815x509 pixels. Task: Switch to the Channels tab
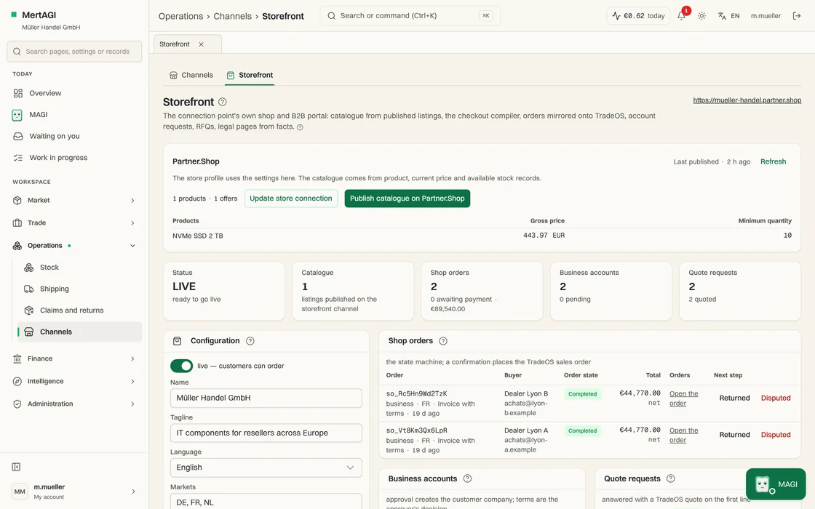click(x=191, y=75)
